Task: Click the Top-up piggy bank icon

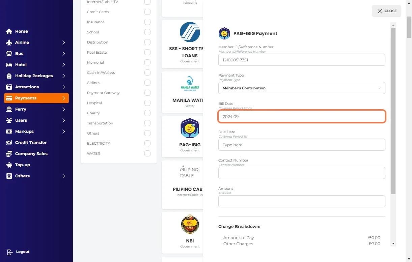Action: (x=9, y=165)
